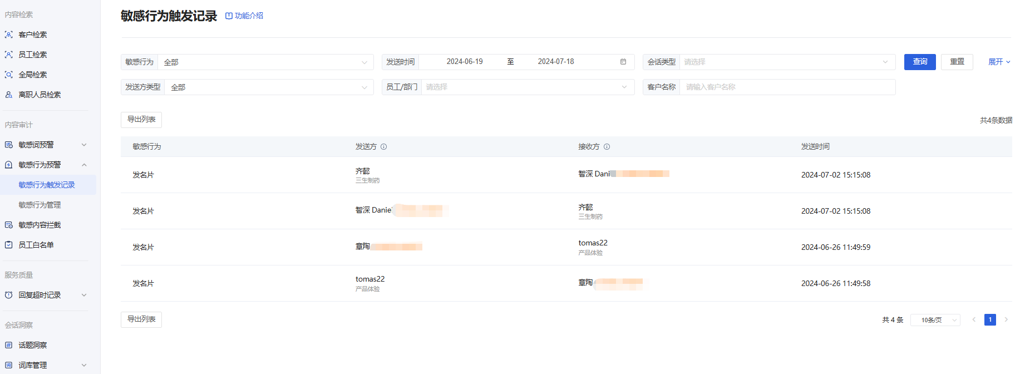Click sender 齐懿 in first row
This screenshot has width=1020, height=374.
[x=363, y=171]
